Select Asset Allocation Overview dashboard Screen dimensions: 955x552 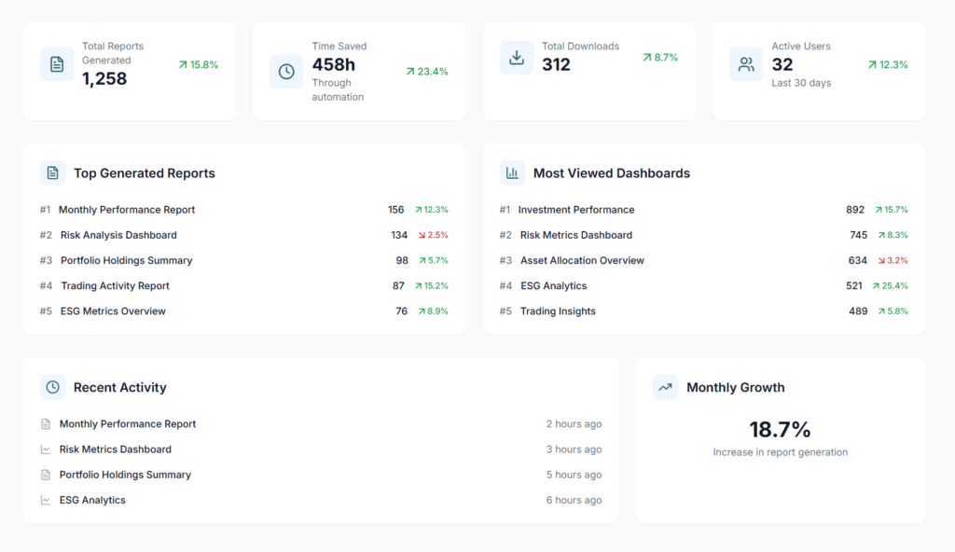coord(582,260)
